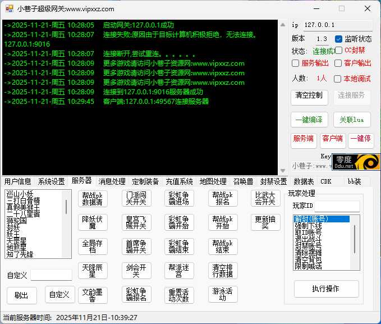
Task: Select the CDK tab
Action: [326, 181]
